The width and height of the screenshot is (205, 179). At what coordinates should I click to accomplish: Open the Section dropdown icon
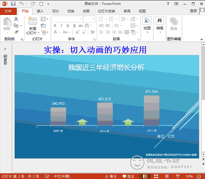[44, 32]
